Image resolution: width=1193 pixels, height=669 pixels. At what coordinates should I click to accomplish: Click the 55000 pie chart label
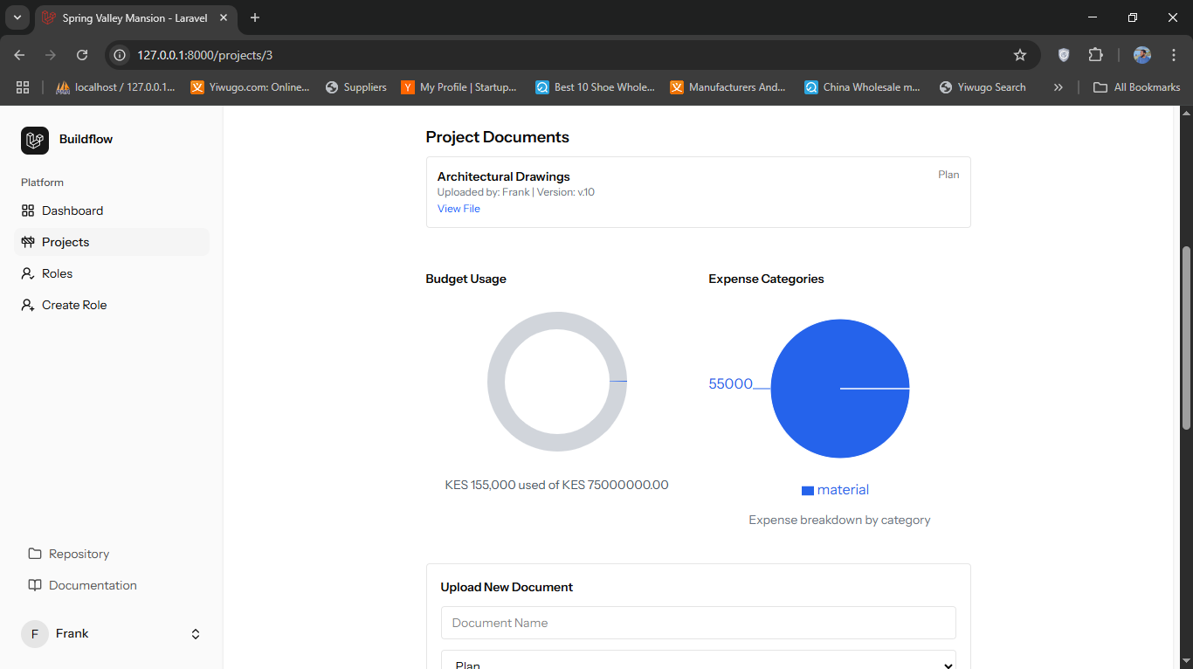731,383
